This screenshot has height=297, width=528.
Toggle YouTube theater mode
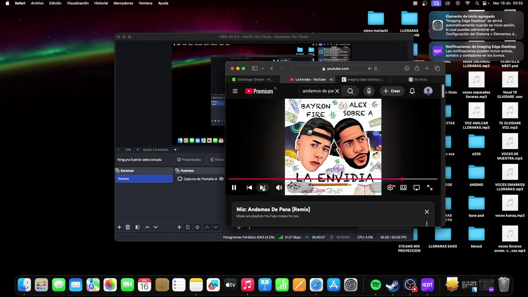403,188
